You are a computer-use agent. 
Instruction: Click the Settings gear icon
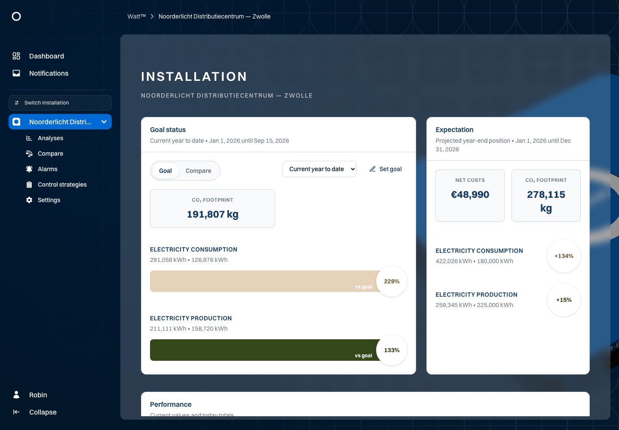[29, 200]
